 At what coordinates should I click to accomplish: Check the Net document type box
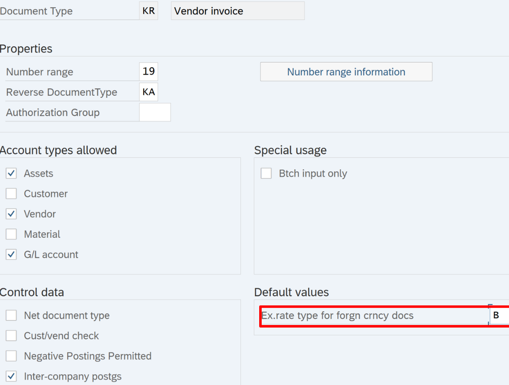point(11,316)
